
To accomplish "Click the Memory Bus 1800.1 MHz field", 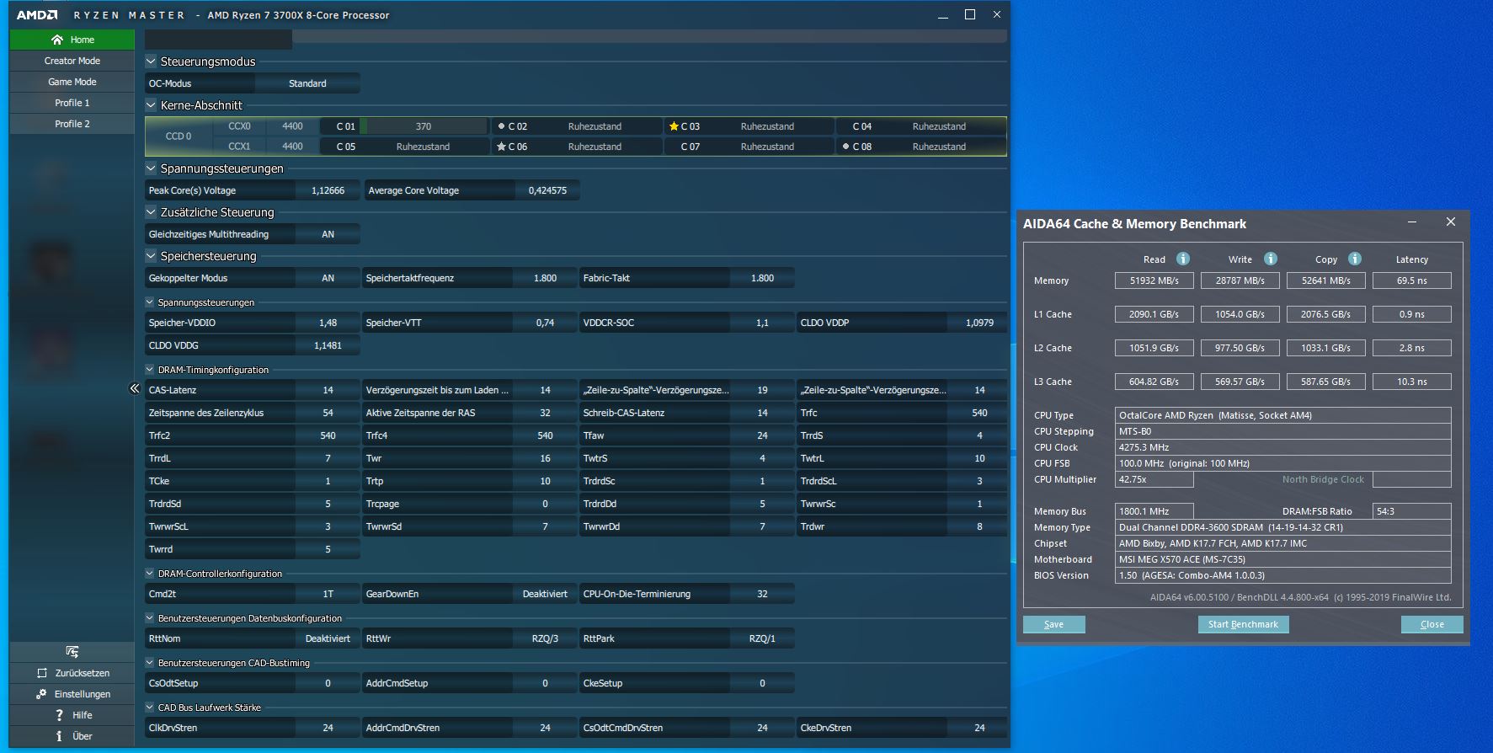I will point(1154,511).
